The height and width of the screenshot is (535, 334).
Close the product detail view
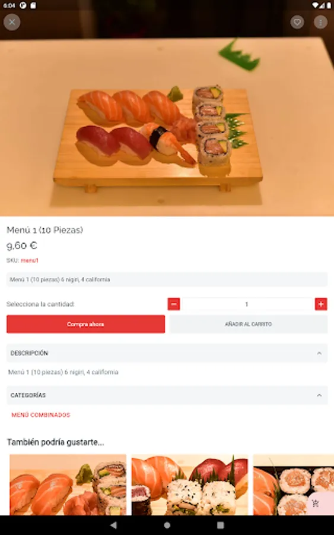pos(12,22)
